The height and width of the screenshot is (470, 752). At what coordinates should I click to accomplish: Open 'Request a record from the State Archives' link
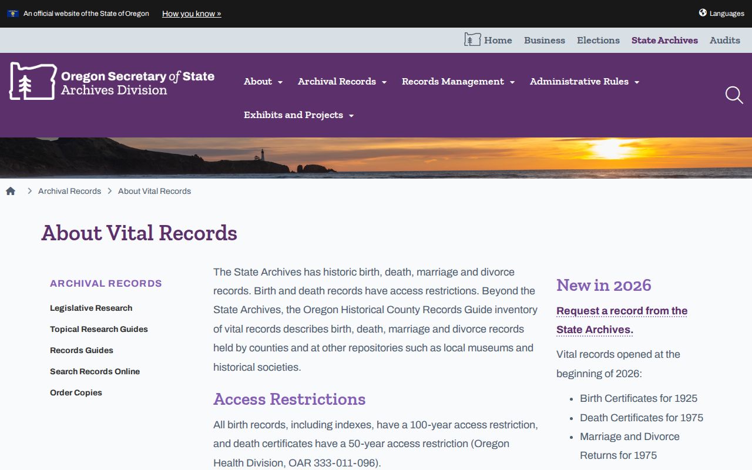coord(622,320)
